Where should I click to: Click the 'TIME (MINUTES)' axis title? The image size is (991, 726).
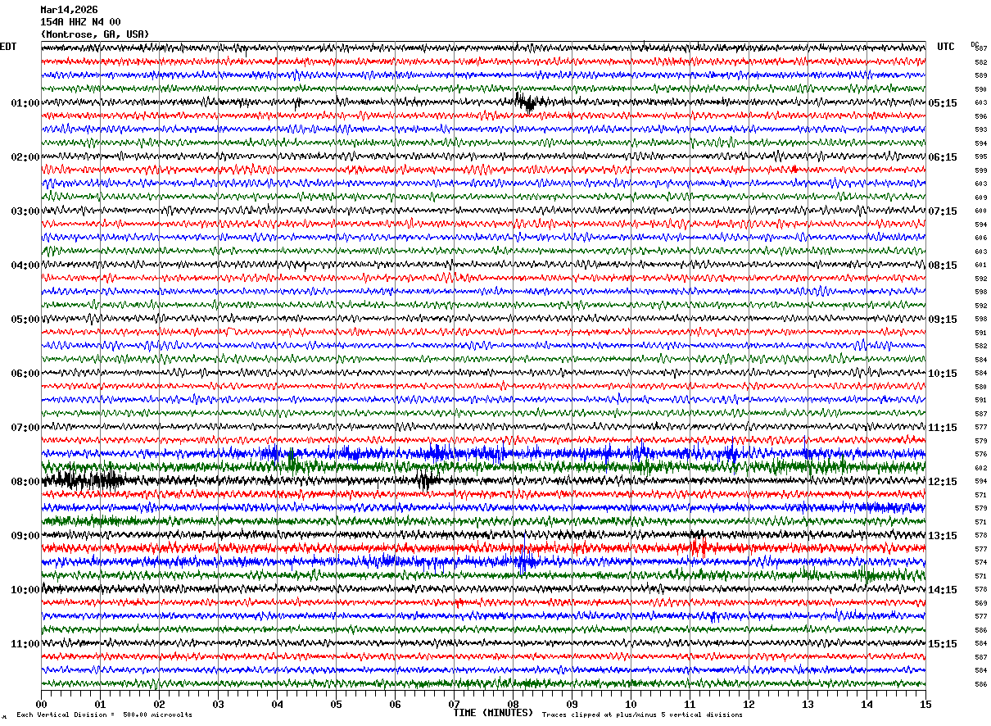pyautogui.click(x=493, y=713)
